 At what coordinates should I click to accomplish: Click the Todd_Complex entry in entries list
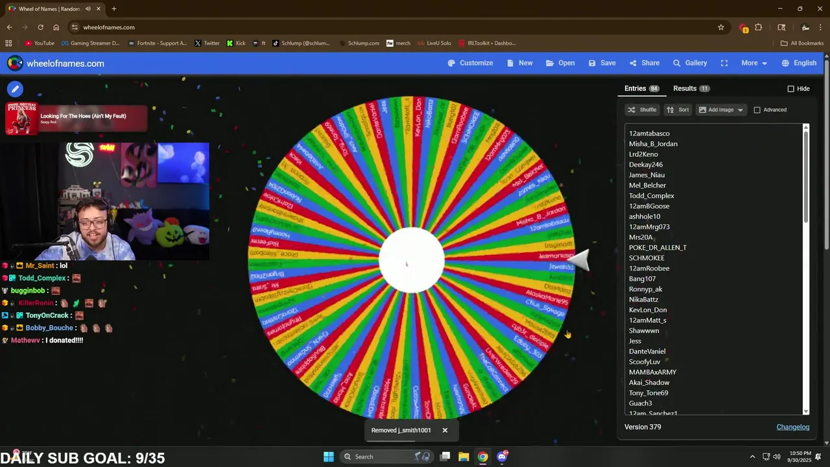(652, 196)
